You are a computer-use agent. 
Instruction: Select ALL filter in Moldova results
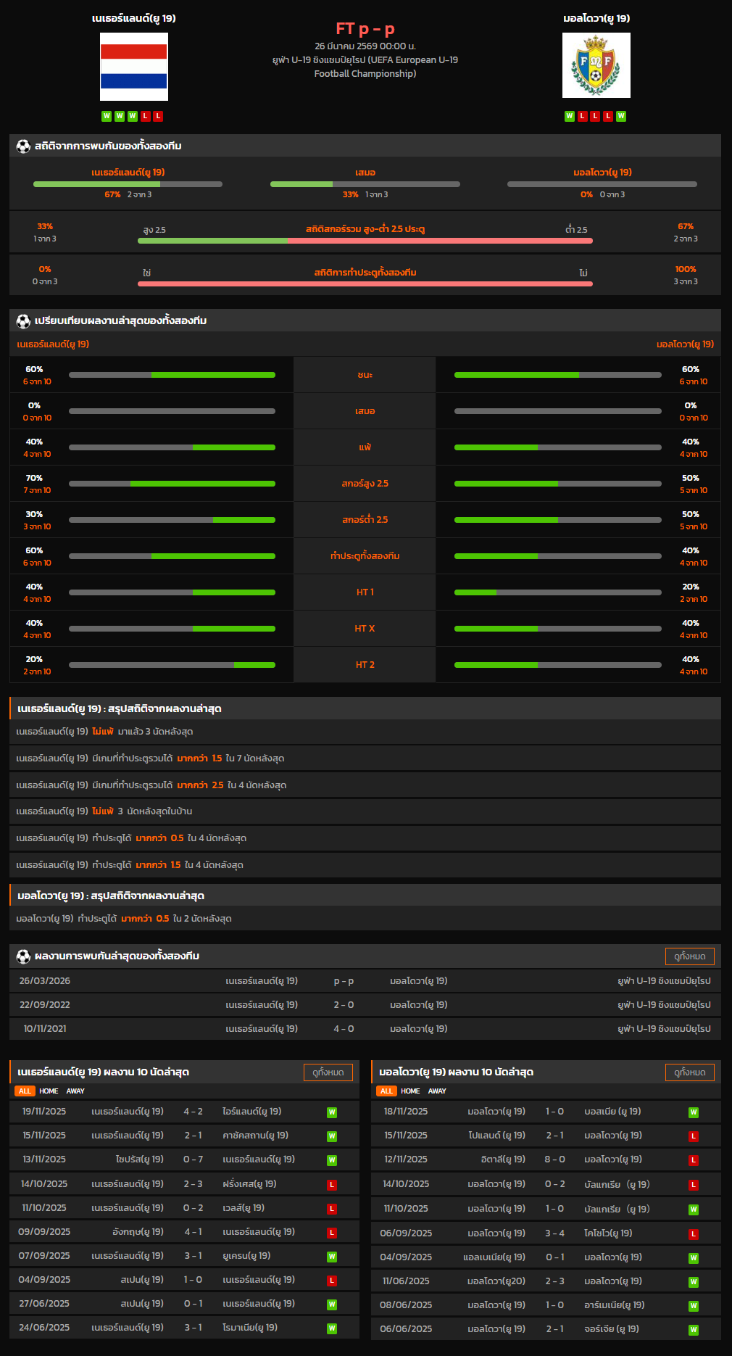tap(386, 1091)
